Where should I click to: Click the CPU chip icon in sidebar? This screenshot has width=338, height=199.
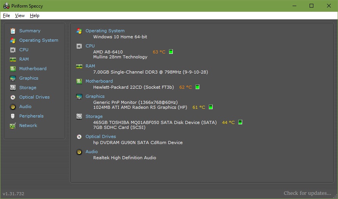13,50
